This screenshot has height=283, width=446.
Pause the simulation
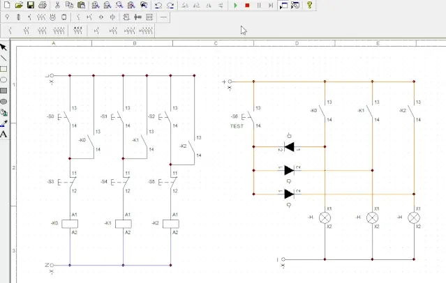[259, 5]
